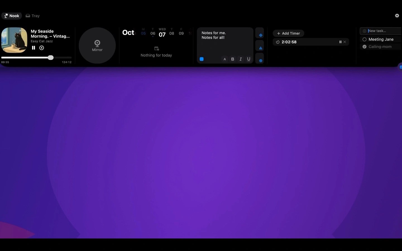The height and width of the screenshot is (251, 402).
Task: Click the timer value 2:02:58
Action: [x=289, y=42]
